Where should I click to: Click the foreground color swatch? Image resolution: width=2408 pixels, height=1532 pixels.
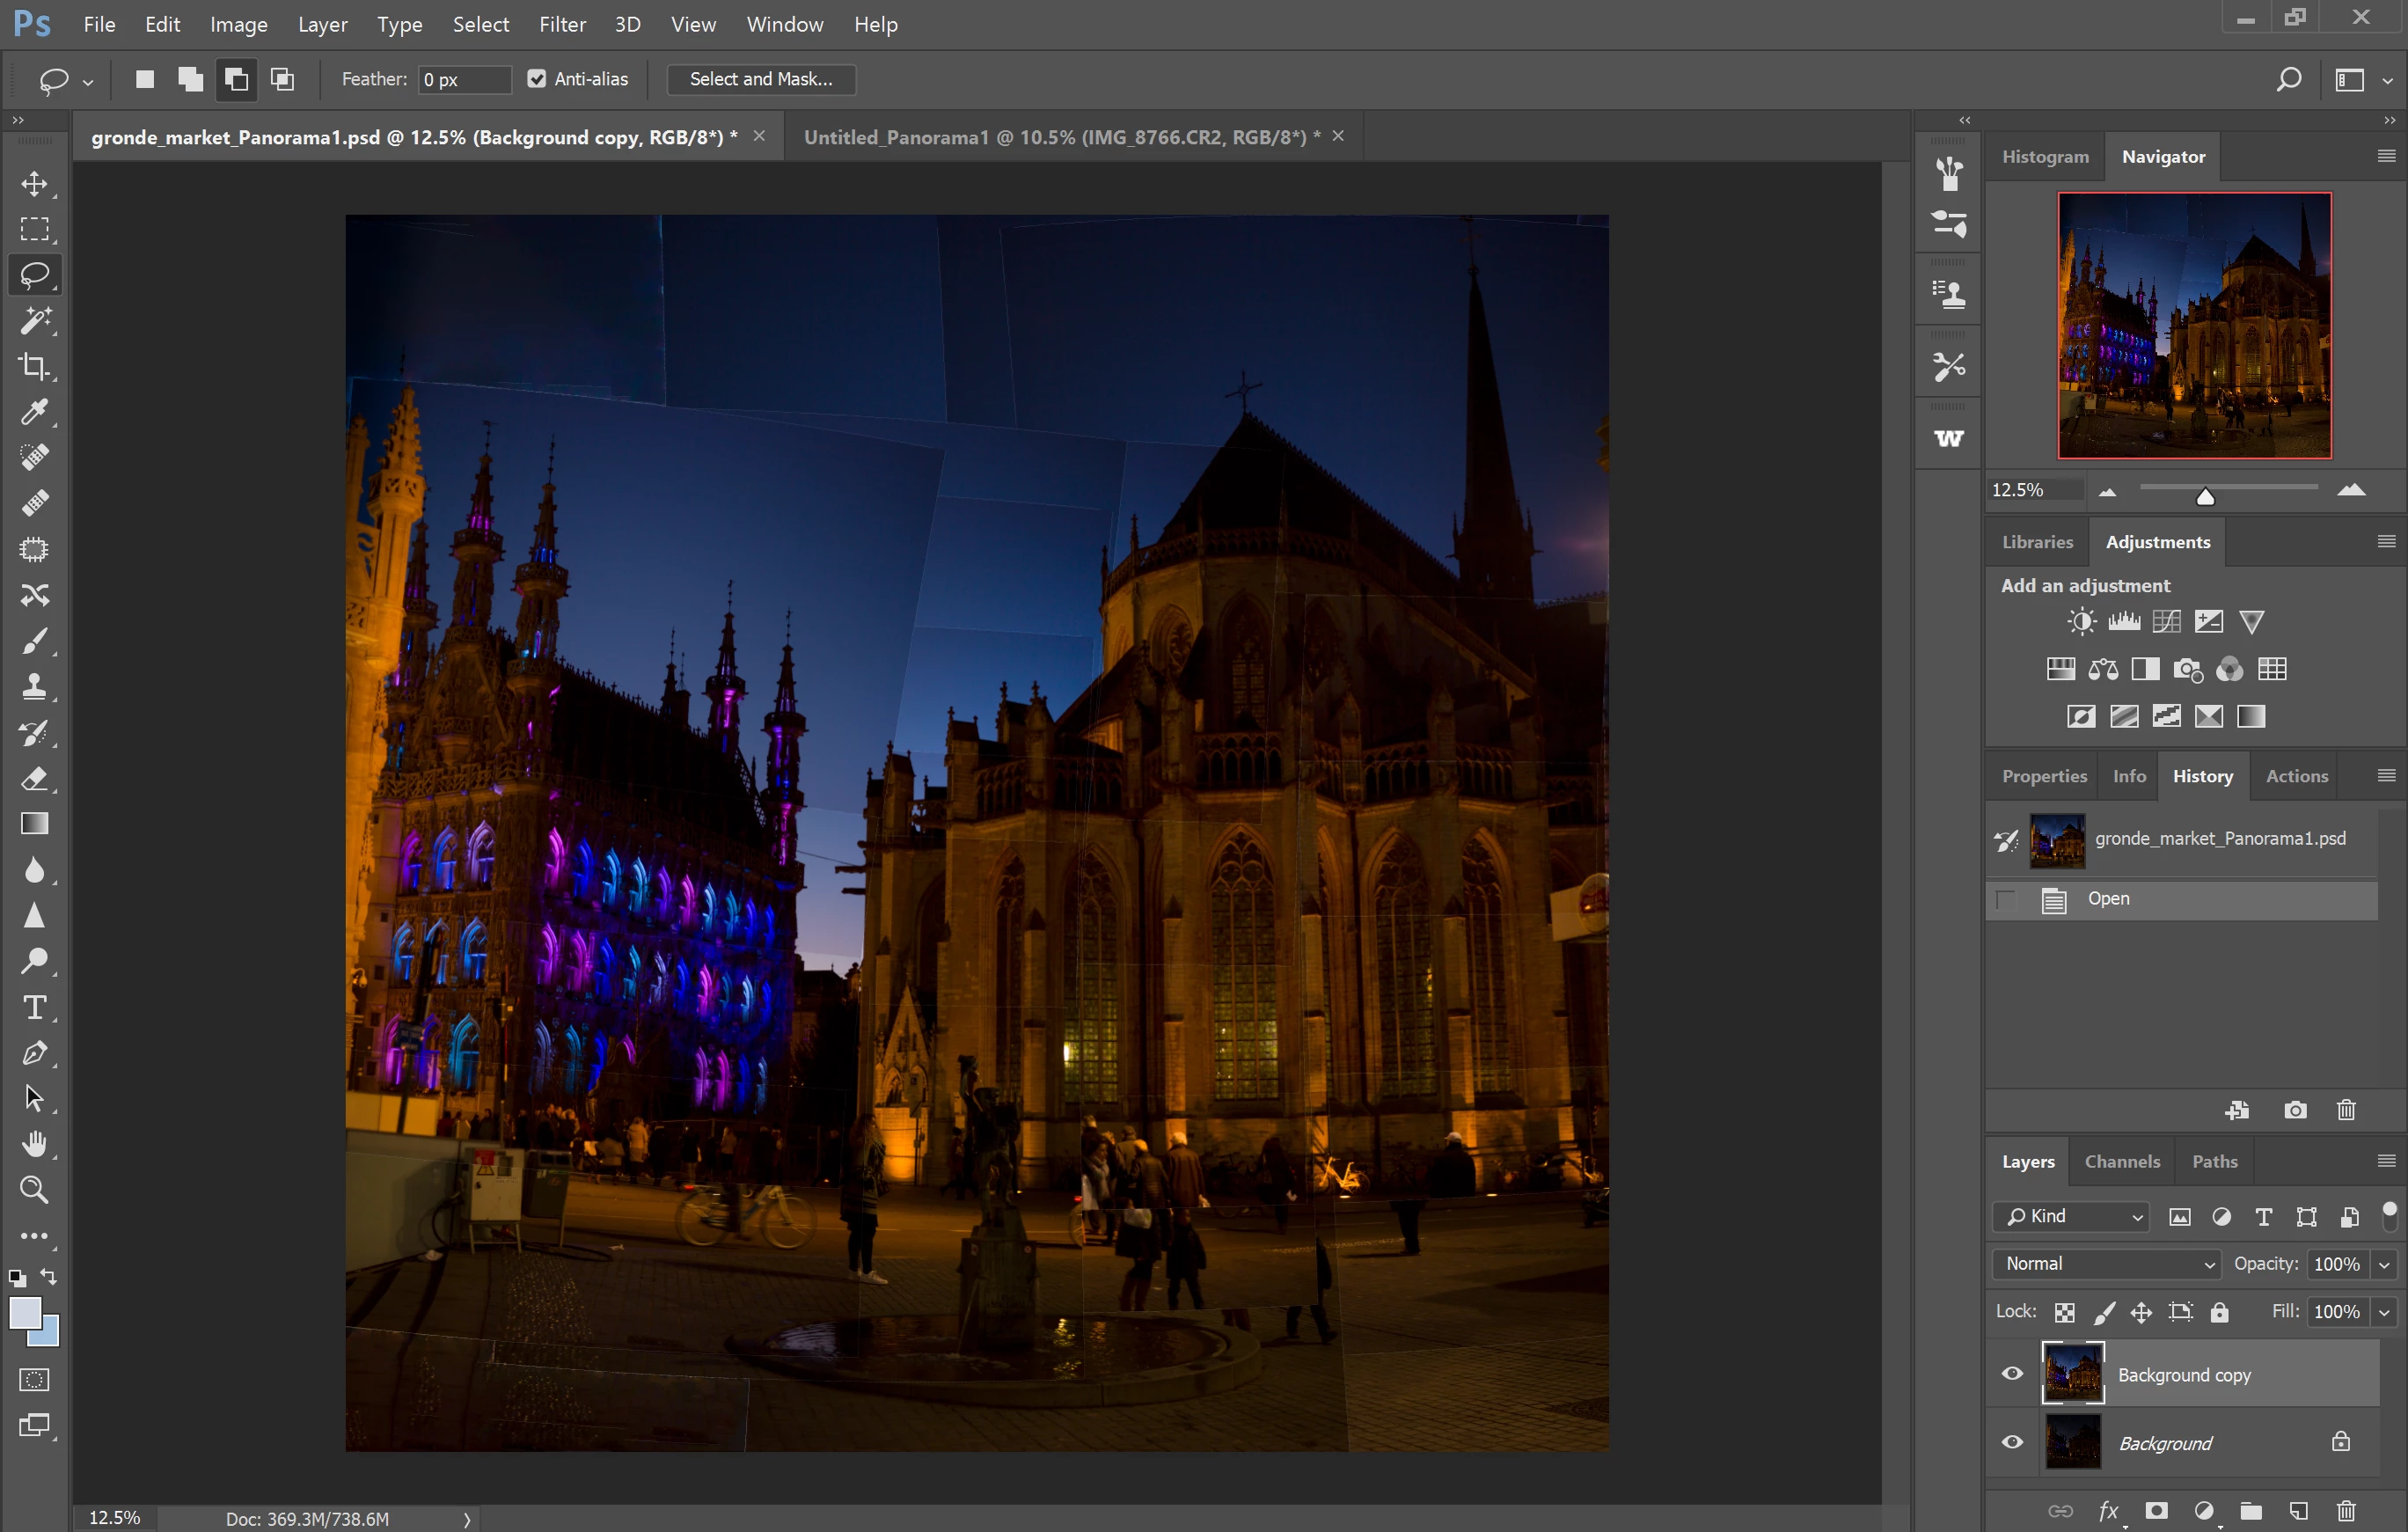(x=25, y=1313)
